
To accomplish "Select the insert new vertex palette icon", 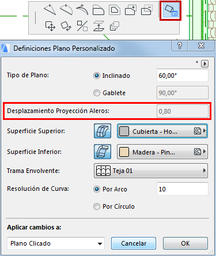I will click(50, 10).
